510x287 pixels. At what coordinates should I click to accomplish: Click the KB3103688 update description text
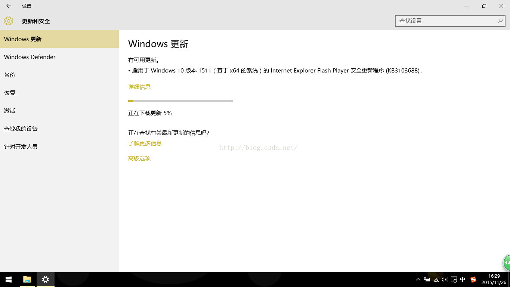click(276, 70)
